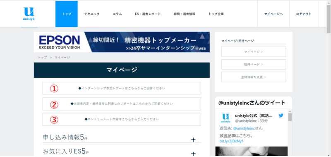
Task: Open the 本選考内定・最終選考 report link
Action: (122, 104)
